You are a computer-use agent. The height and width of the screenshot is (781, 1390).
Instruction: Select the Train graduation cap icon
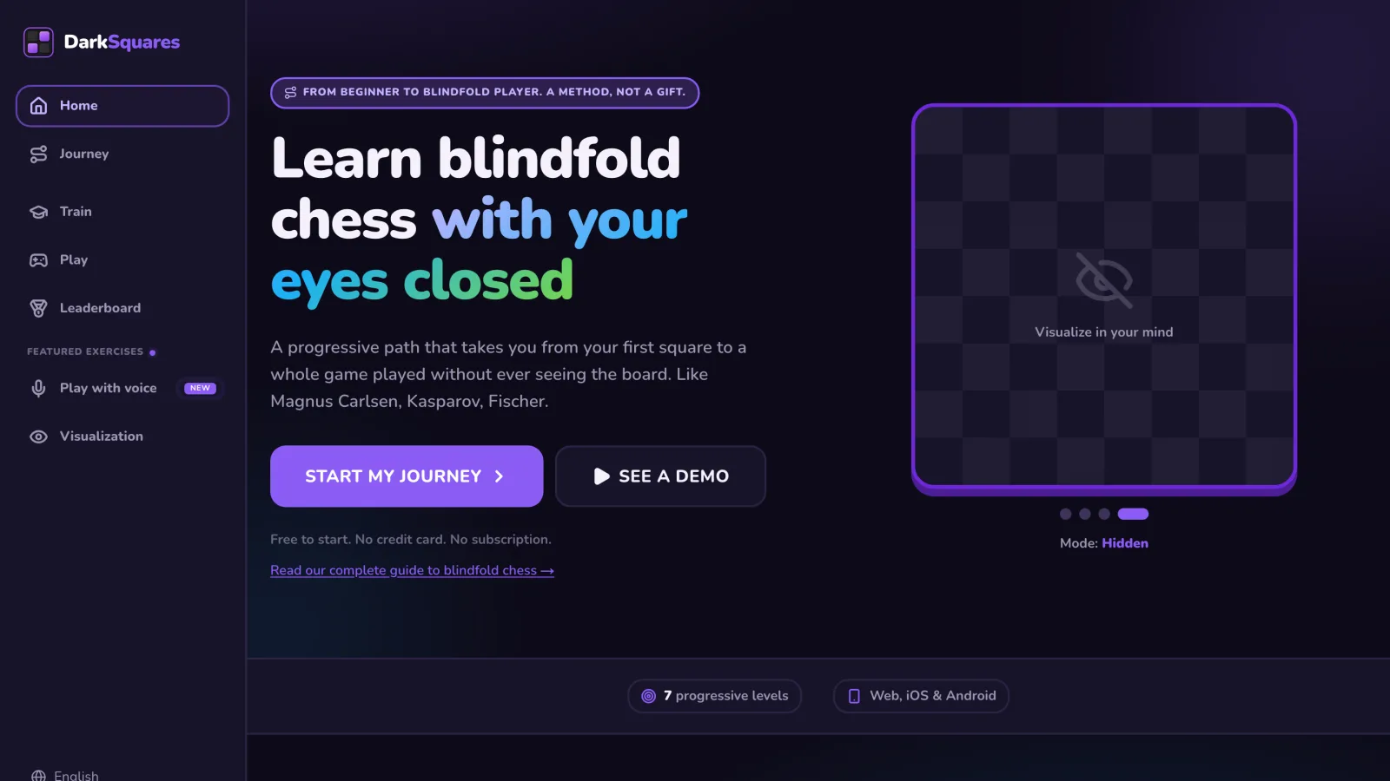click(x=38, y=212)
